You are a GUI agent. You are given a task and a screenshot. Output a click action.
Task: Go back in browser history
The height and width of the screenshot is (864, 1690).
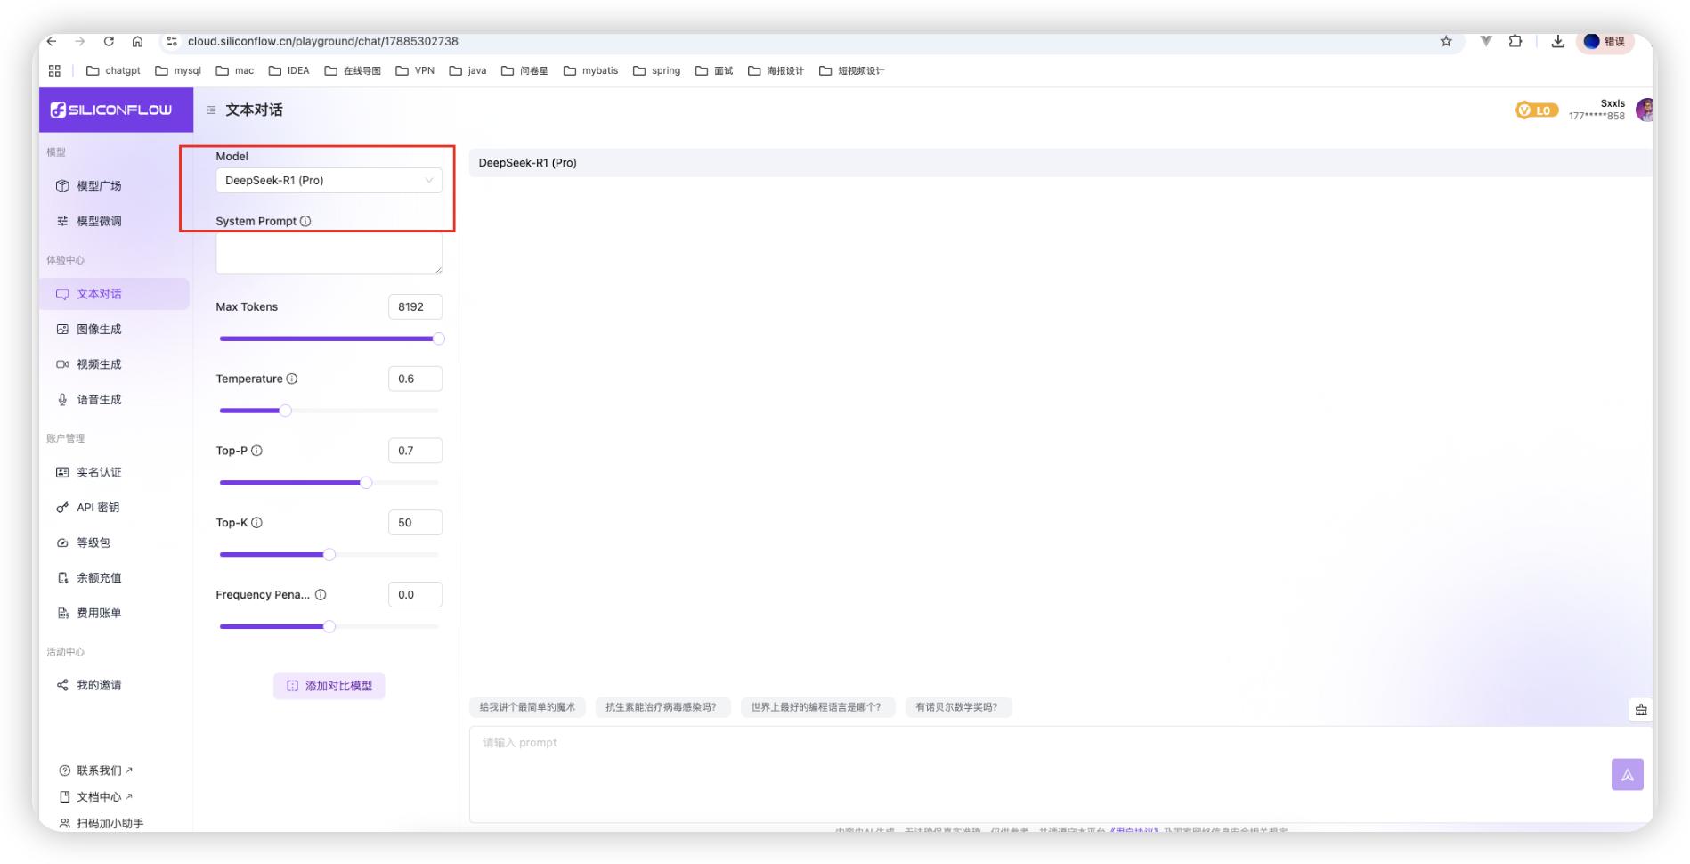click(52, 41)
